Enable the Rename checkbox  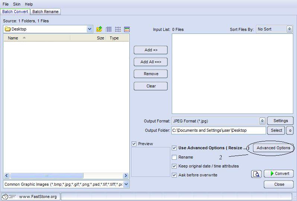174,157
